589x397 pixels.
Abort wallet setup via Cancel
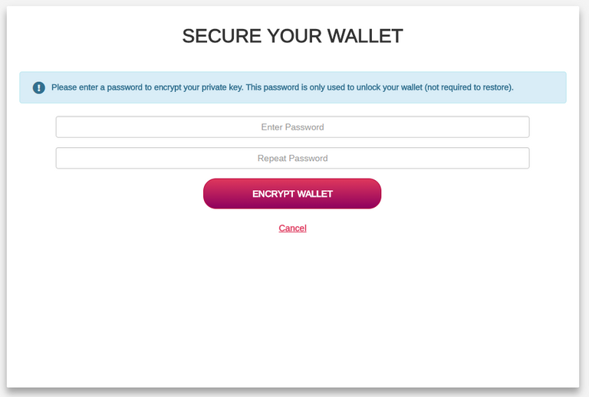pos(292,228)
